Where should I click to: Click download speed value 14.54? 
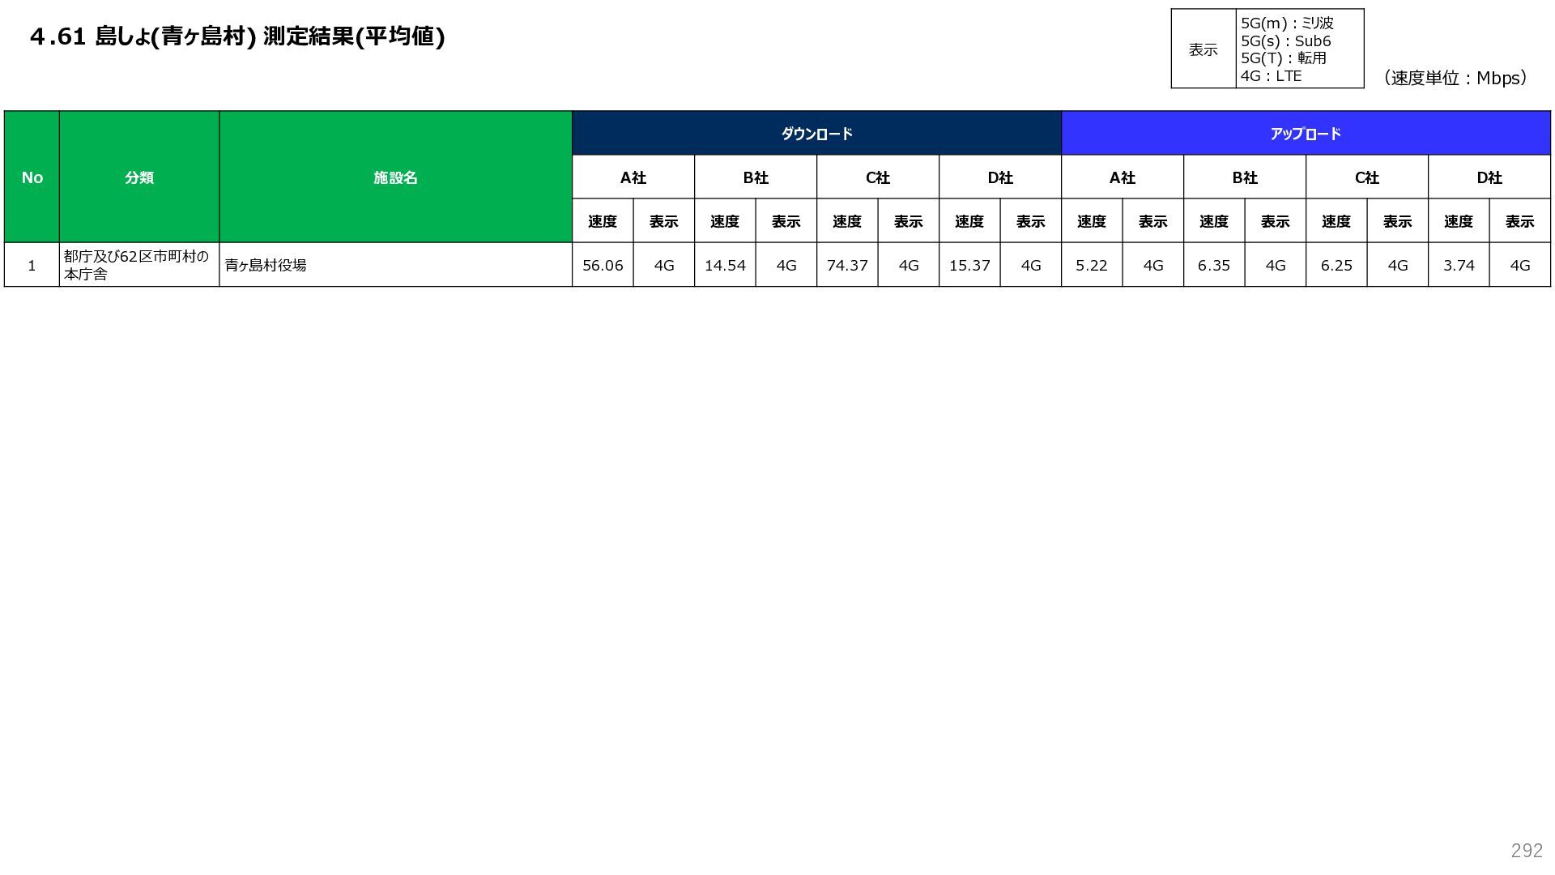pyautogui.click(x=725, y=265)
